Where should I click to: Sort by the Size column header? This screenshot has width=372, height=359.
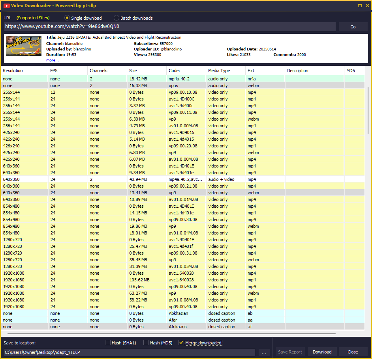click(x=147, y=71)
